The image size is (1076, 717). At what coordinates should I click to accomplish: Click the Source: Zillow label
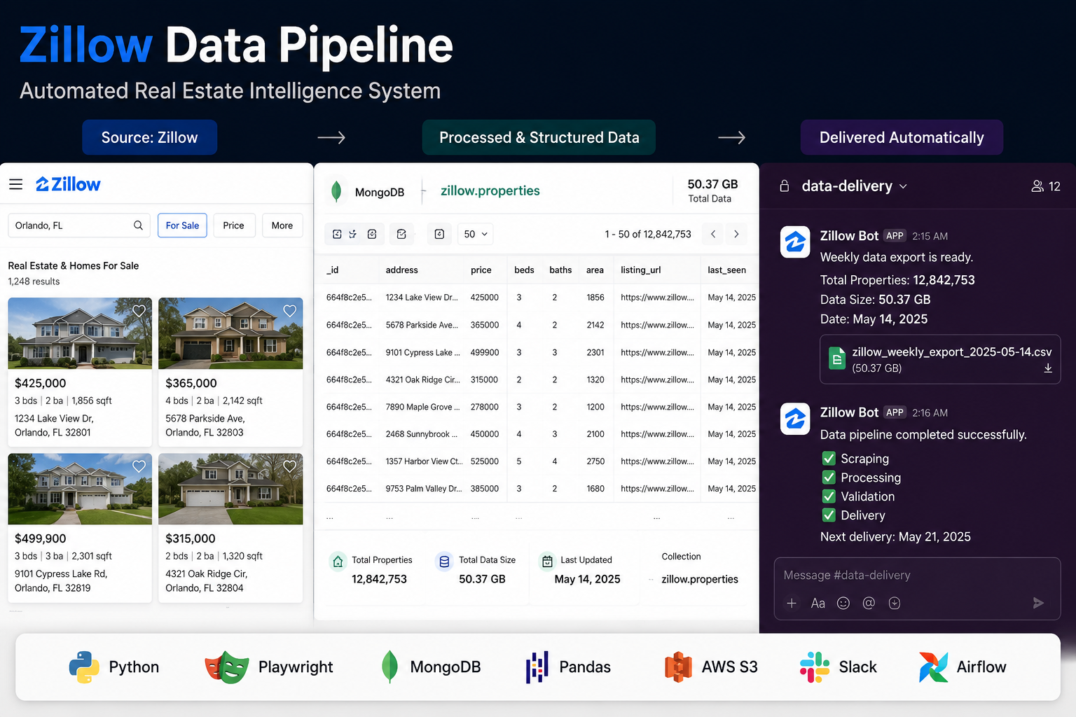coord(150,137)
